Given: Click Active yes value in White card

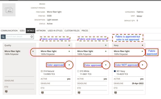Looking at the screenshot, I should pos(105,79).
